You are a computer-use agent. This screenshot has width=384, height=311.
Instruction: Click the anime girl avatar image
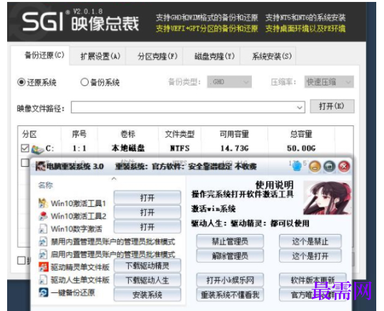point(327,198)
